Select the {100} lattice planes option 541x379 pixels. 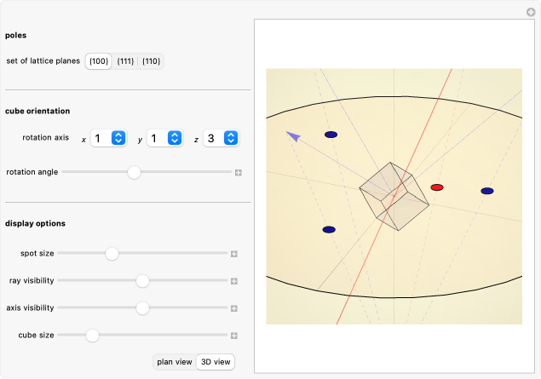point(98,61)
